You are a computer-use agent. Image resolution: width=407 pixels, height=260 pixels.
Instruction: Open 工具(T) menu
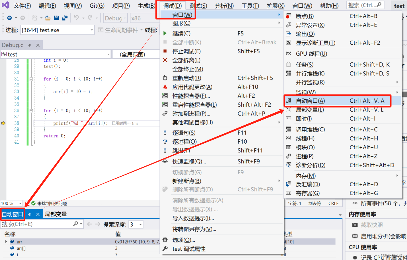pos(250,6)
